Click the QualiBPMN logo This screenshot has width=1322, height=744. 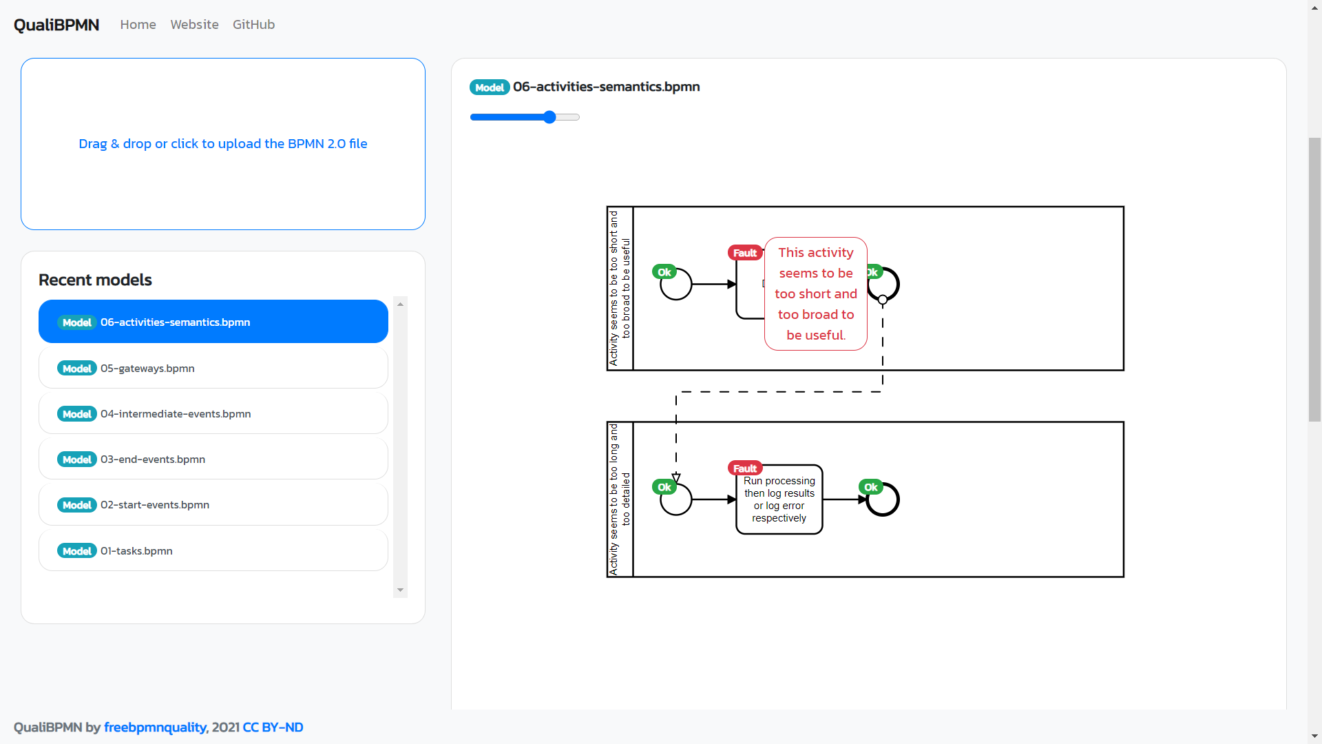(56, 24)
